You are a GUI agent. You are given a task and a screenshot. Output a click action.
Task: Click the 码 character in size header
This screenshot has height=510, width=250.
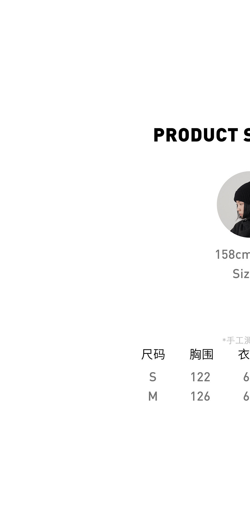pos(159,354)
